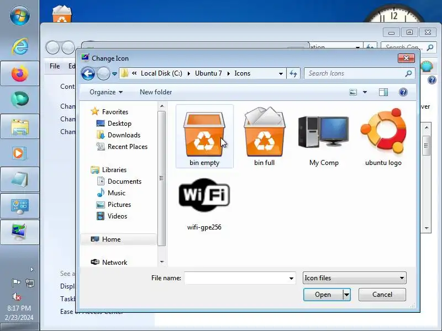This screenshot has height=331, width=442.
Task: Click the network tray icon
Action: click(x=30, y=282)
